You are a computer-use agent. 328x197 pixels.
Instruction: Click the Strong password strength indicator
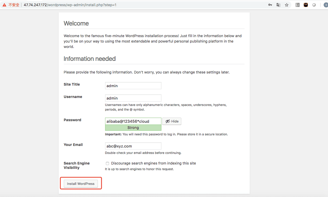(133, 128)
